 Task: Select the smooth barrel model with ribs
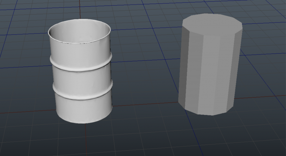[80, 71]
